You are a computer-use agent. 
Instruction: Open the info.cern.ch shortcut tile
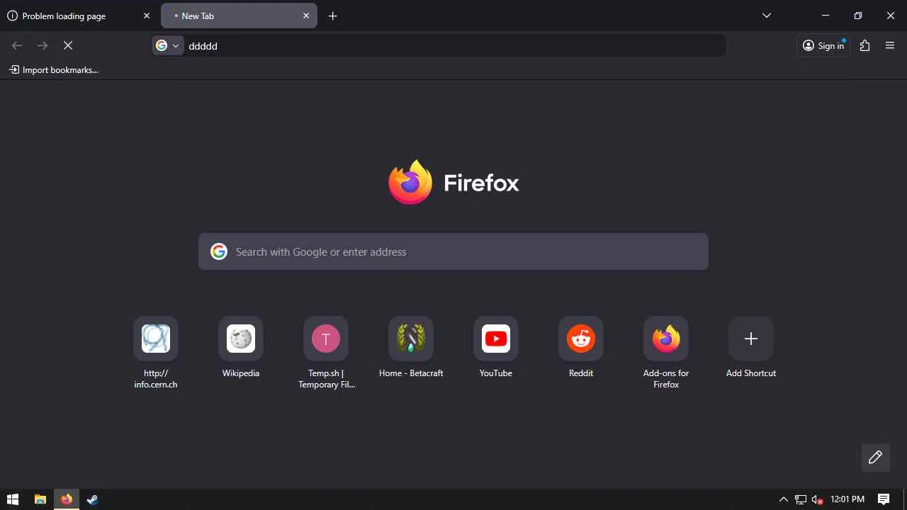click(x=156, y=339)
